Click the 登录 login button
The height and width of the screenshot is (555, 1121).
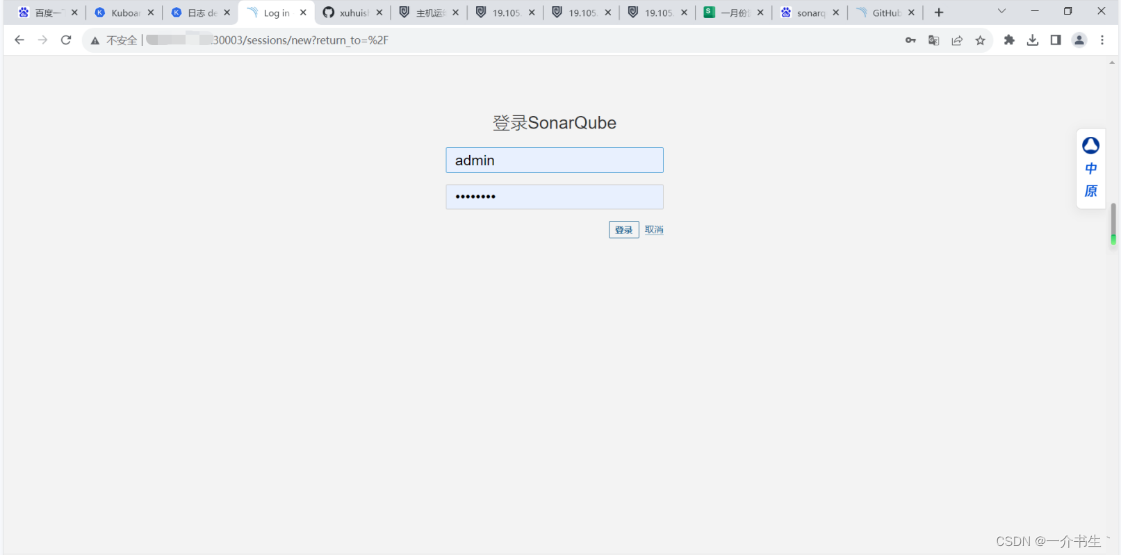(624, 230)
